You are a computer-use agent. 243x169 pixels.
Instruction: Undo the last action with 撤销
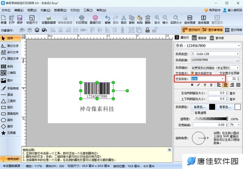[x=108, y=19]
